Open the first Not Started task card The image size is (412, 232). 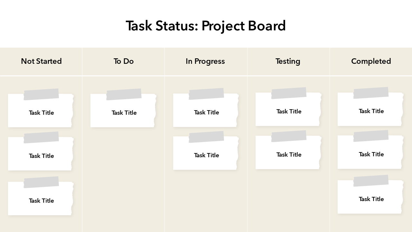click(41, 113)
